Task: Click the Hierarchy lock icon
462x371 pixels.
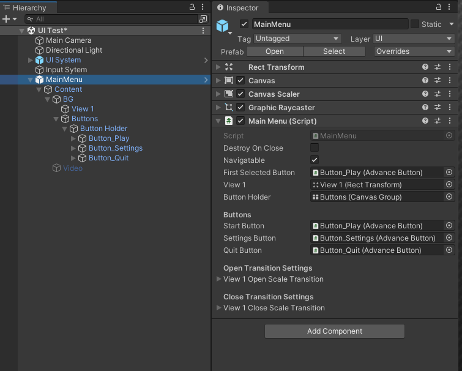Action: (193, 7)
